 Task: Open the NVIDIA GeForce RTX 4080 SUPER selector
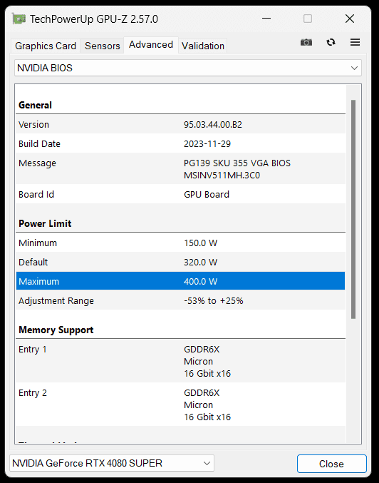tap(112, 463)
